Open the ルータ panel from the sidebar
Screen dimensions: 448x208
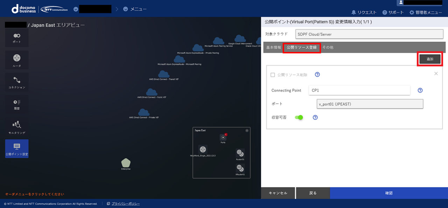coord(16,60)
